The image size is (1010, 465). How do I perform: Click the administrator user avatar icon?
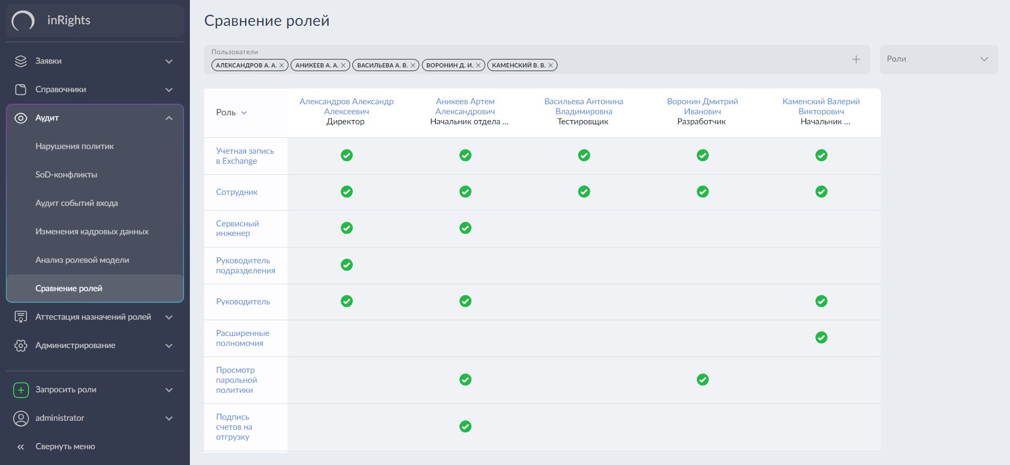(21, 418)
